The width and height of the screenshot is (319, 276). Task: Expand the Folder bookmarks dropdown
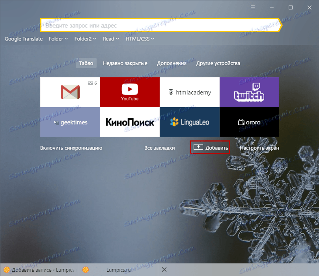58,39
